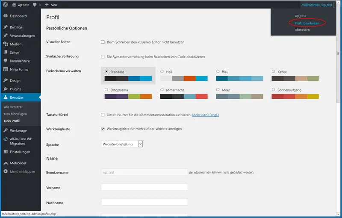Click the Sonnenaufgang color palette strip
The width and height of the screenshot is (342, 218).
point(295,96)
